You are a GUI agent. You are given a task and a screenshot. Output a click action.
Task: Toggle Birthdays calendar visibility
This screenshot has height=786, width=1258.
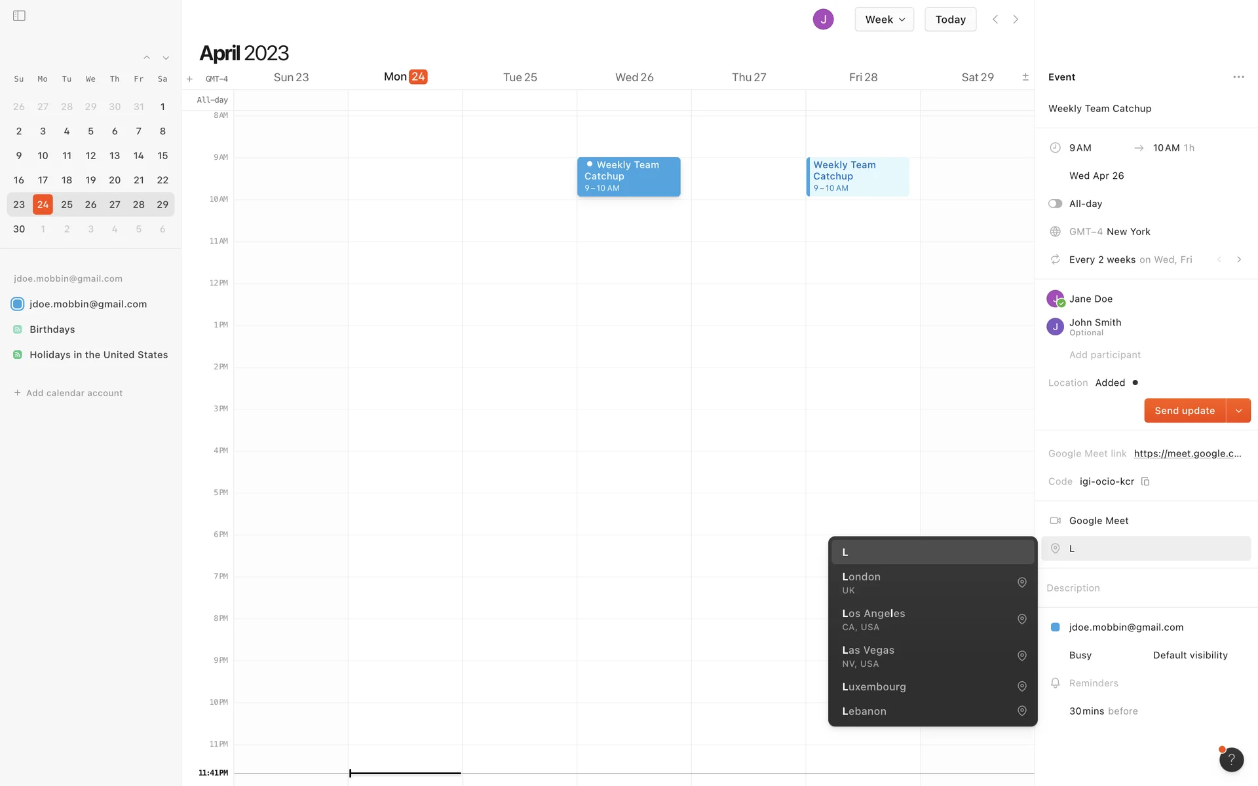(x=18, y=329)
